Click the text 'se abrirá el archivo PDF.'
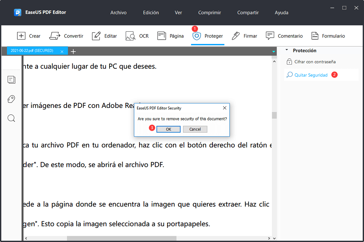 point(126,165)
